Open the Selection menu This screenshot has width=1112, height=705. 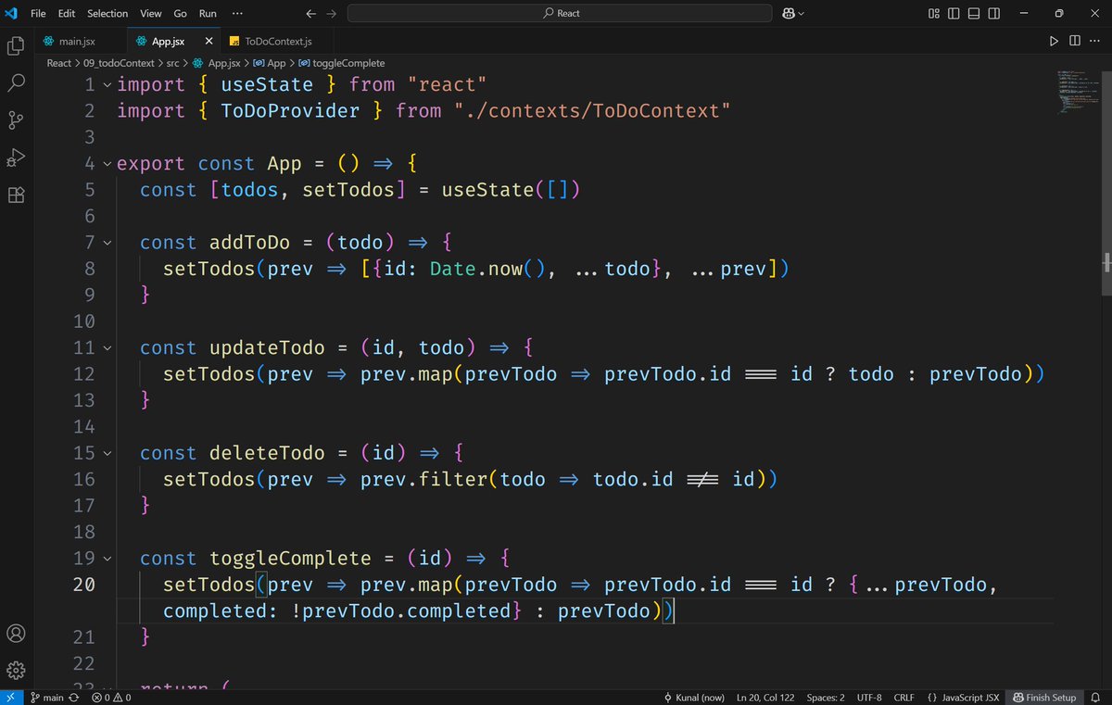coord(108,14)
